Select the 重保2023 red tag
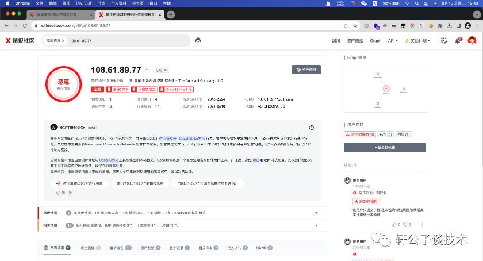The width and height of the screenshot is (483, 261). tap(117, 89)
